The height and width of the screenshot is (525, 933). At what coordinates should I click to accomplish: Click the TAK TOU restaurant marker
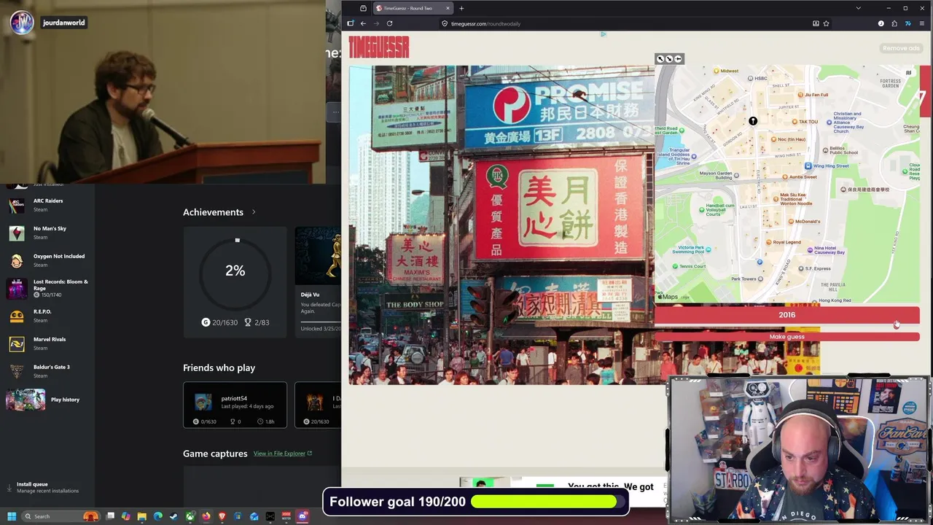[793, 122]
